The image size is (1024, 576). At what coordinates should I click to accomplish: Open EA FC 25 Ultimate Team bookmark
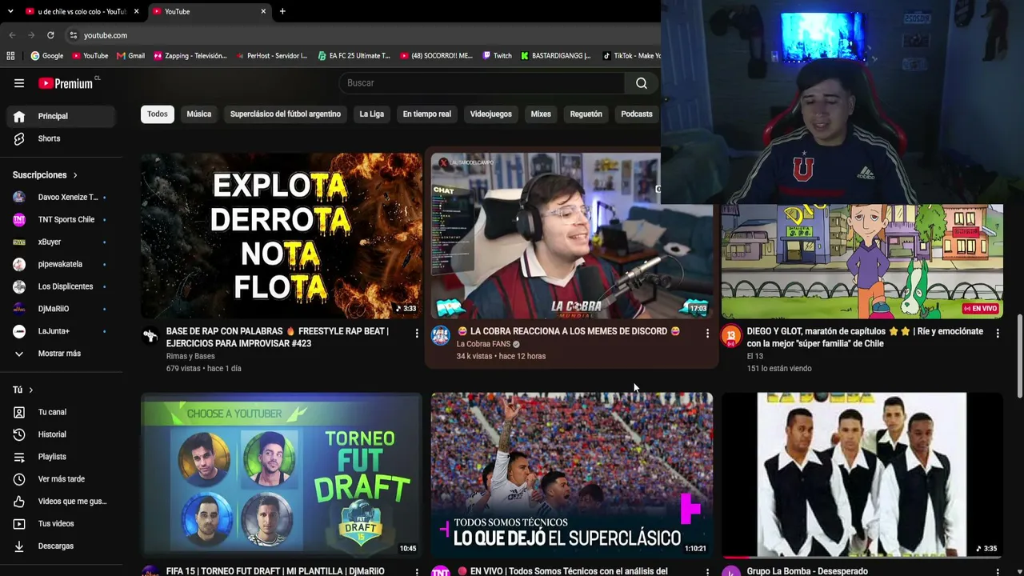(x=354, y=56)
